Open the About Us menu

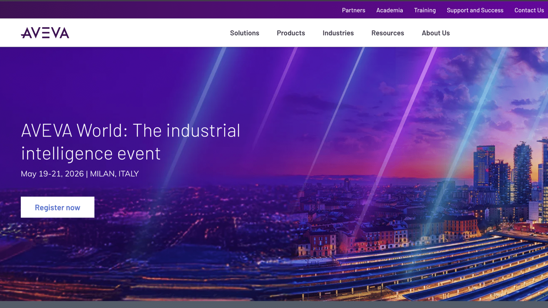coord(436,33)
